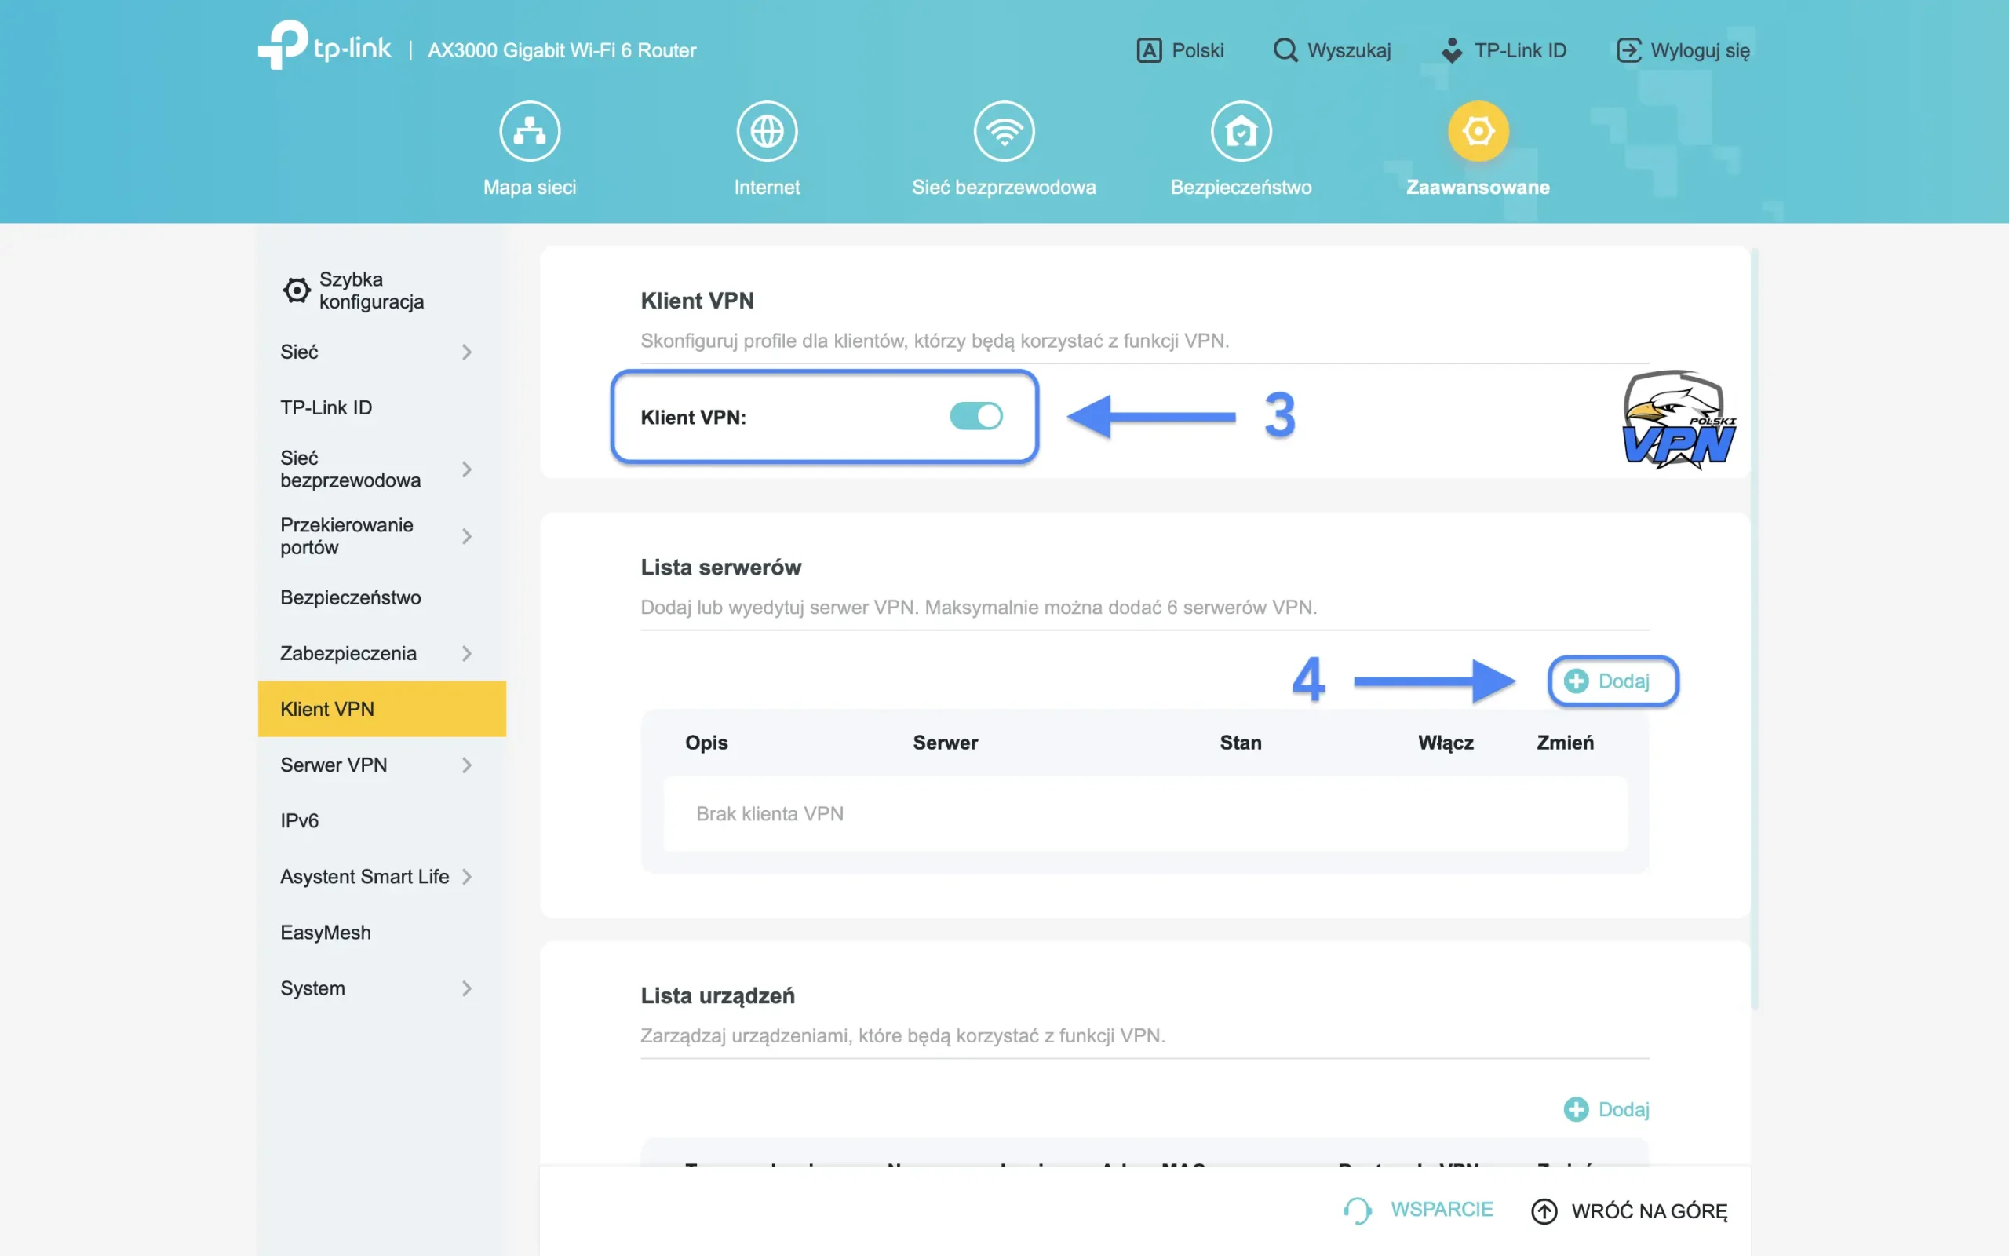2009x1256 pixels.
Task: Open Zaawansowane settings gear icon
Action: tap(1477, 130)
